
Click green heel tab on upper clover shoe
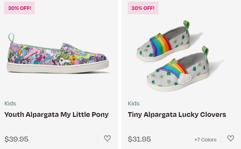186,24
